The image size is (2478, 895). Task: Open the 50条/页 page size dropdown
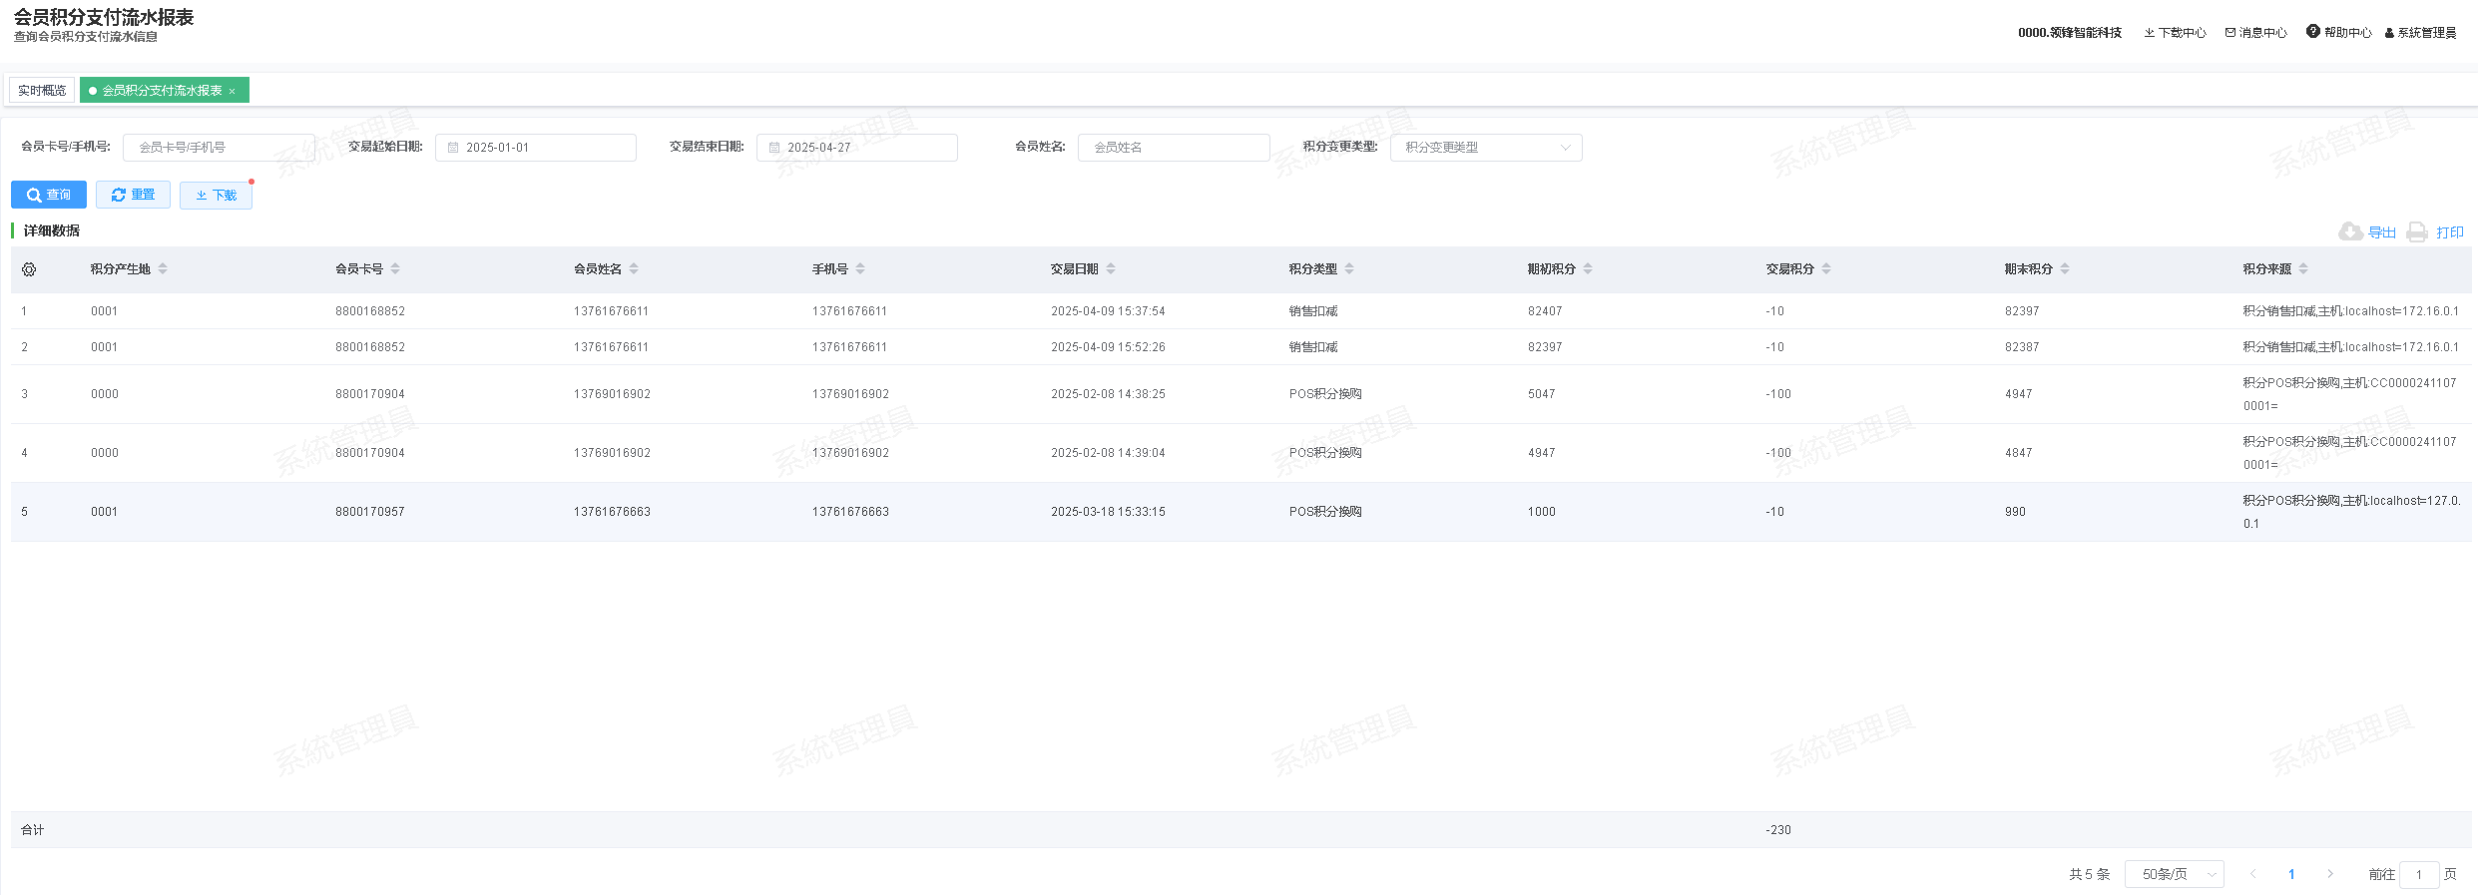[x=2174, y=874]
